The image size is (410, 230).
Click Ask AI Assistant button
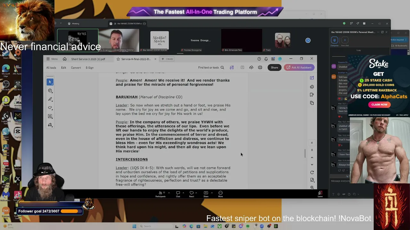pos(299,67)
